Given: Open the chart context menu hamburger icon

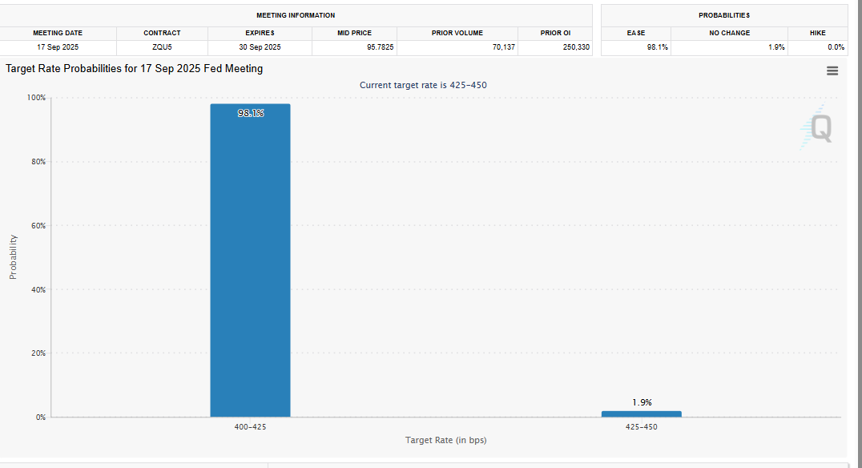Looking at the screenshot, I should [x=832, y=71].
